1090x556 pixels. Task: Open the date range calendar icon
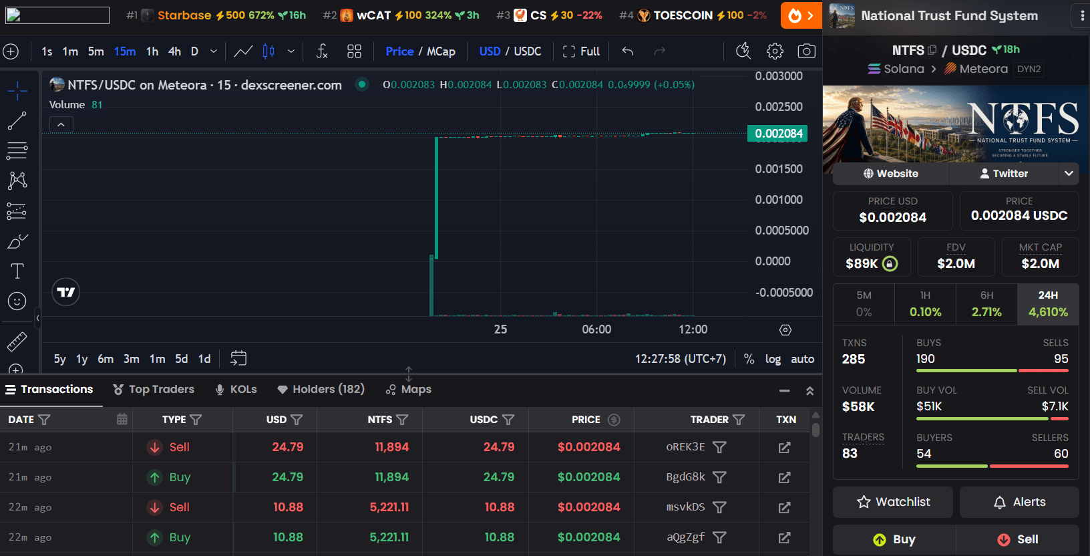coord(238,359)
